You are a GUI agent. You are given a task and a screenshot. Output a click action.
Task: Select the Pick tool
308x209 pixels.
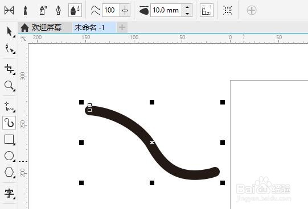pos(10,32)
